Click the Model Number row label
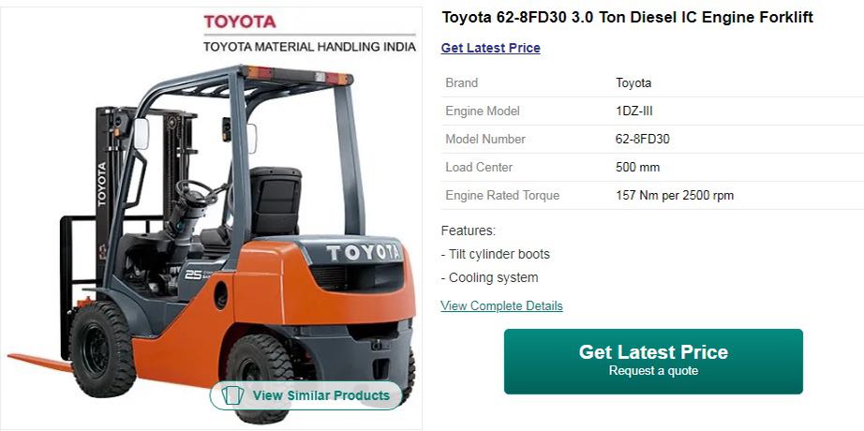The width and height of the screenshot is (864, 431). [x=484, y=140]
